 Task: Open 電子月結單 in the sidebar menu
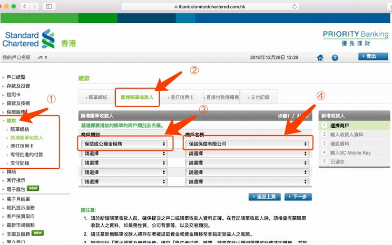[18, 199]
